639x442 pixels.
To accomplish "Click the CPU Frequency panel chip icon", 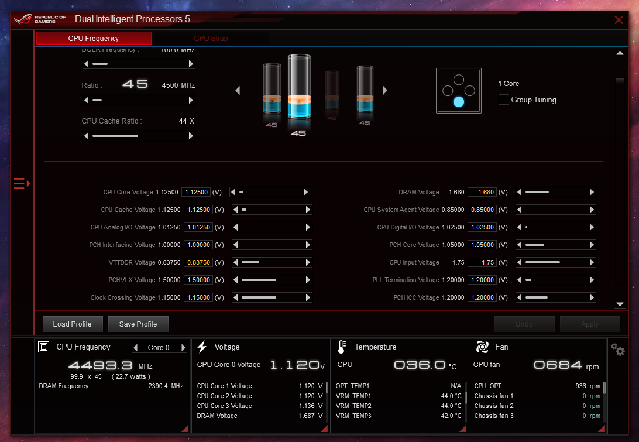I will coord(44,347).
